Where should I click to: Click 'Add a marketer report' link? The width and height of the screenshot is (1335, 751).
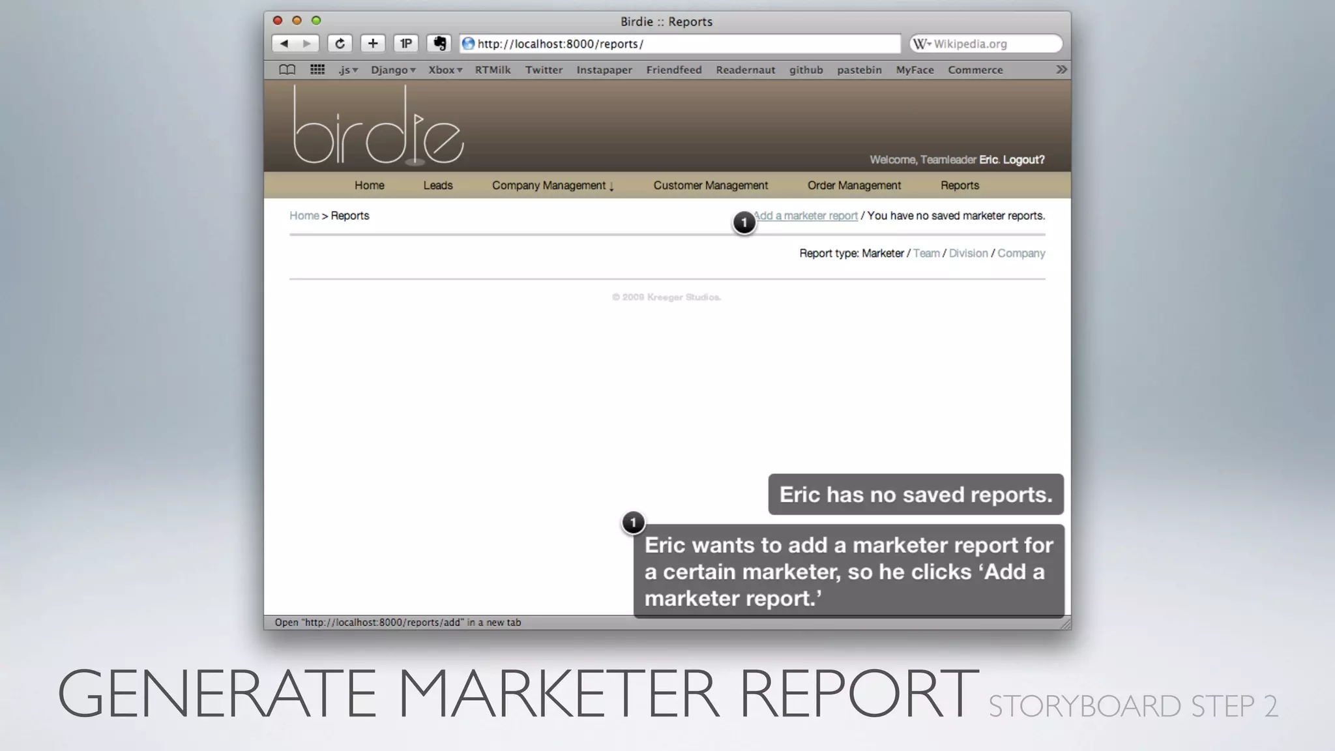[806, 216]
